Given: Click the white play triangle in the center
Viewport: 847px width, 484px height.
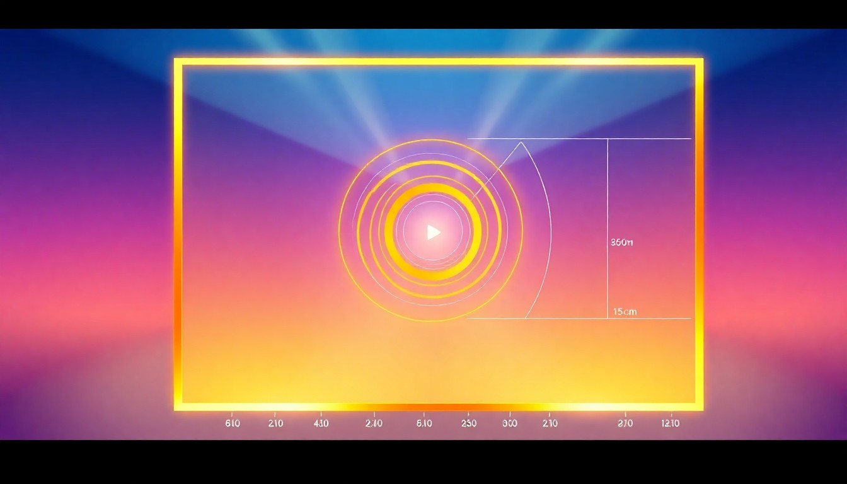Looking at the screenshot, I should pyautogui.click(x=433, y=232).
